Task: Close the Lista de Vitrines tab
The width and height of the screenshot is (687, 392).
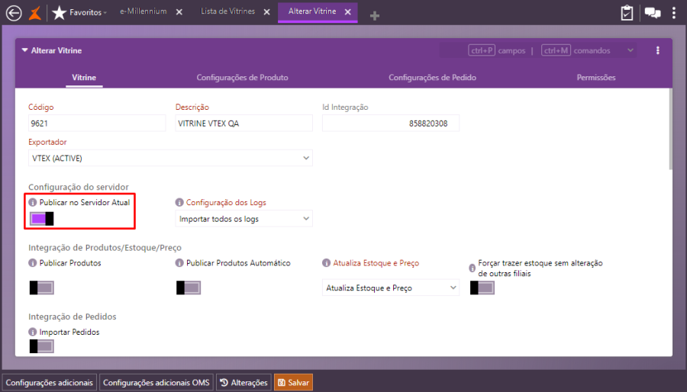Action: [267, 12]
